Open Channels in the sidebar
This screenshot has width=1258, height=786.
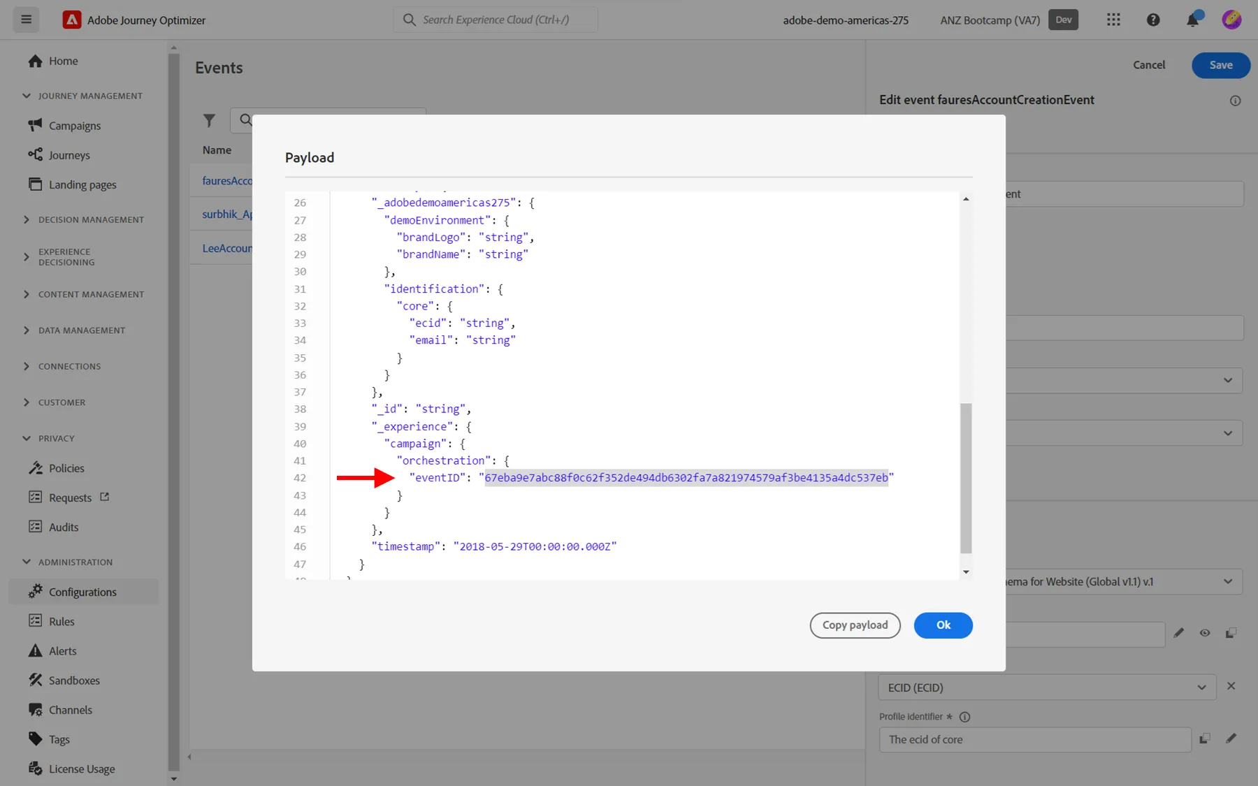[70, 710]
